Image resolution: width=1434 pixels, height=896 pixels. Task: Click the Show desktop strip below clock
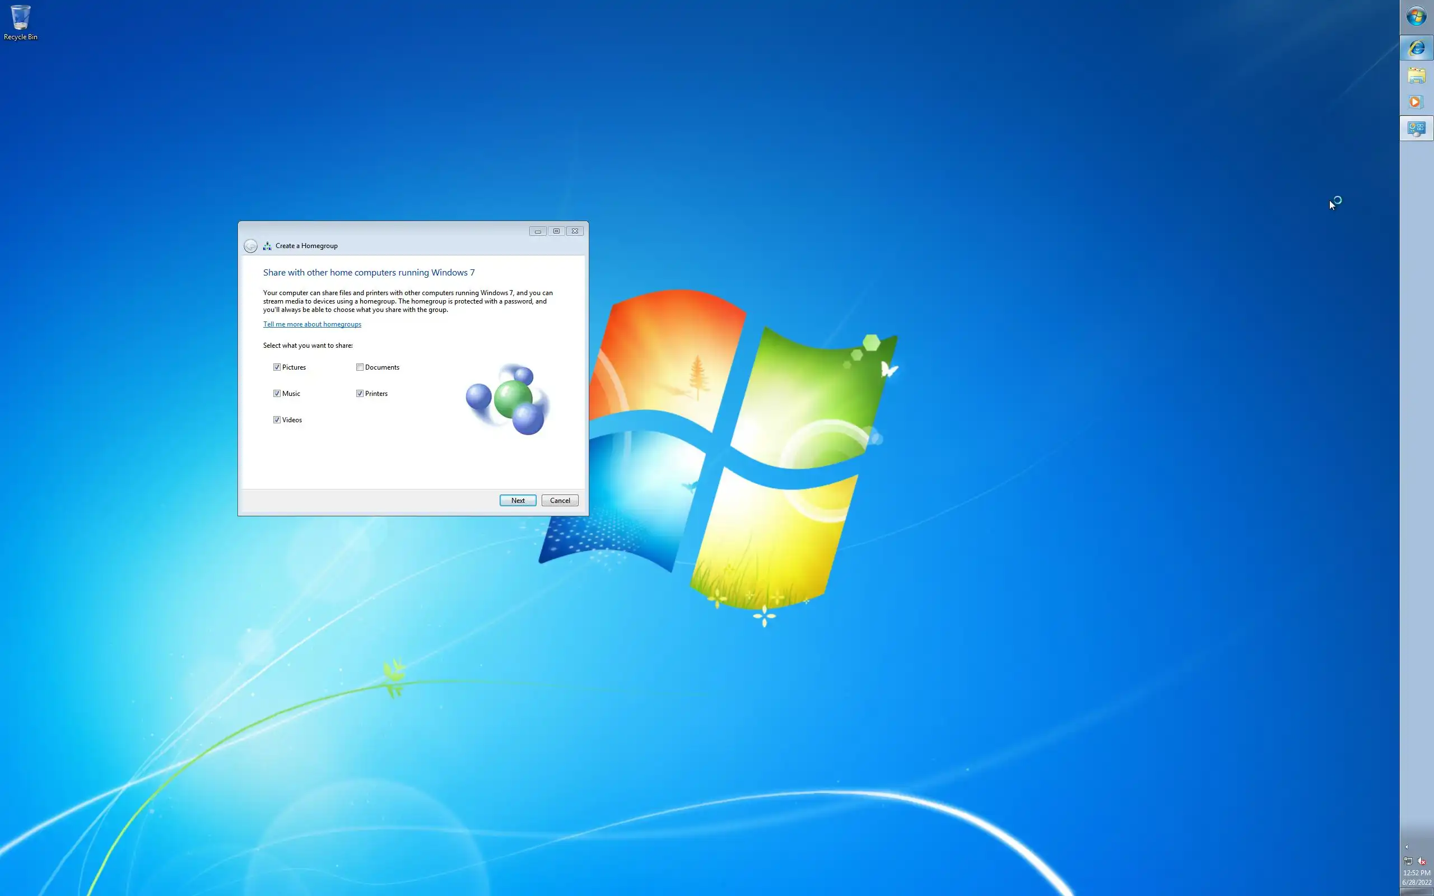tap(1416, 892)
